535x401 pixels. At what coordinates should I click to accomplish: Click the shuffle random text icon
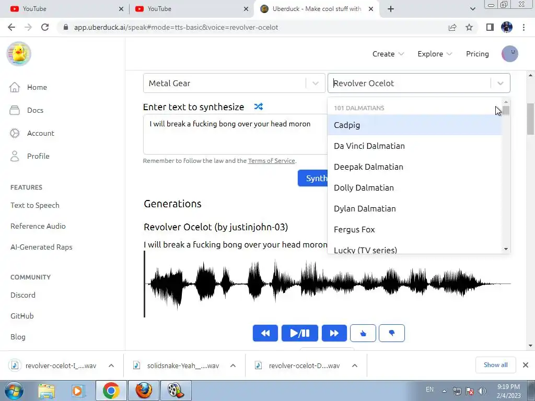coord(259,107)
